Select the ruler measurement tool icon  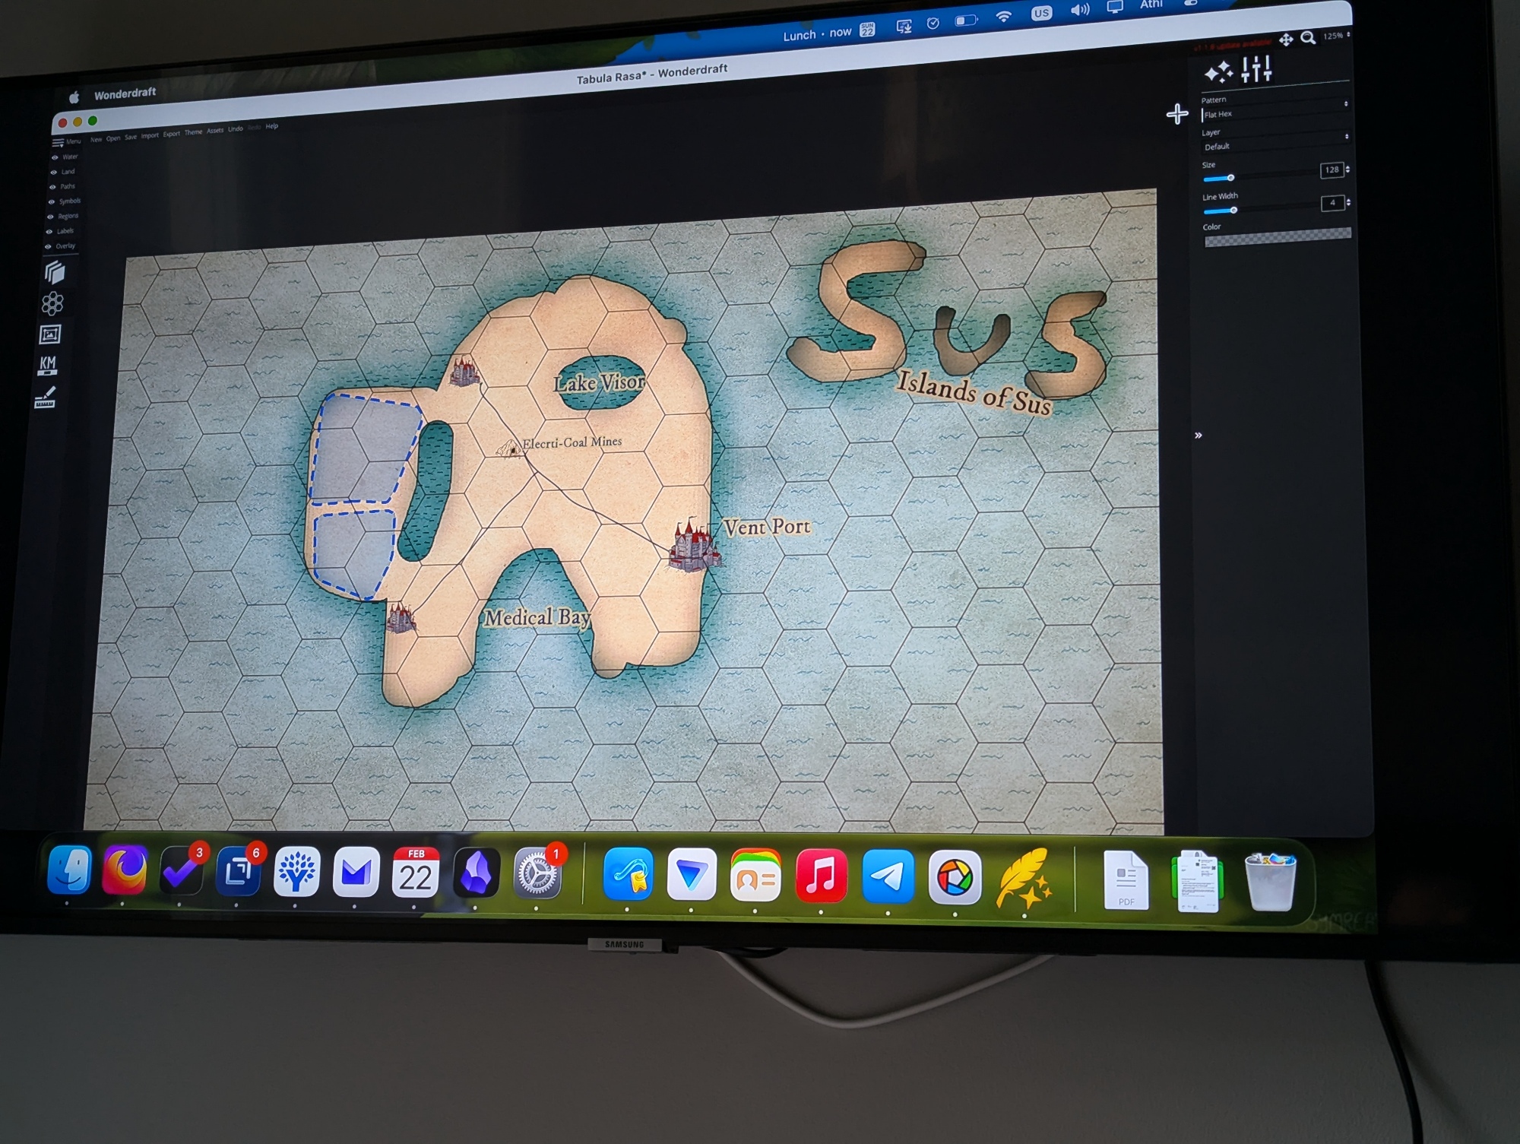(x=46, y=398)
